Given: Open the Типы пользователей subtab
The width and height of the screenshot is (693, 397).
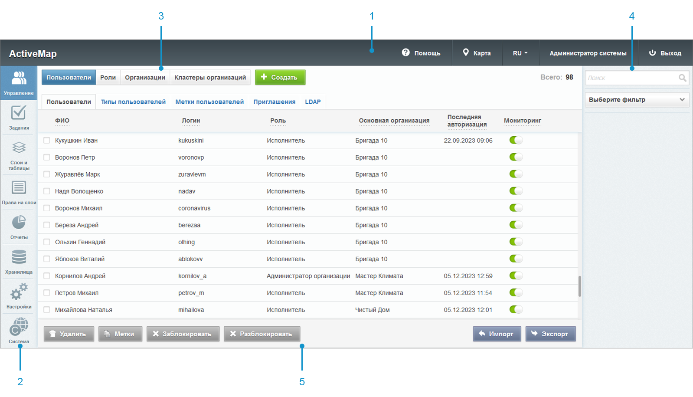Looking at the screenshot, I should tap(133, 102).
